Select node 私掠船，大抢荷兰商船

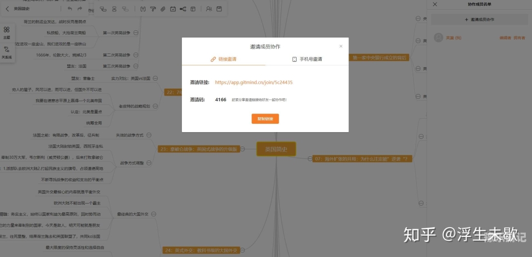click(66, 33)
